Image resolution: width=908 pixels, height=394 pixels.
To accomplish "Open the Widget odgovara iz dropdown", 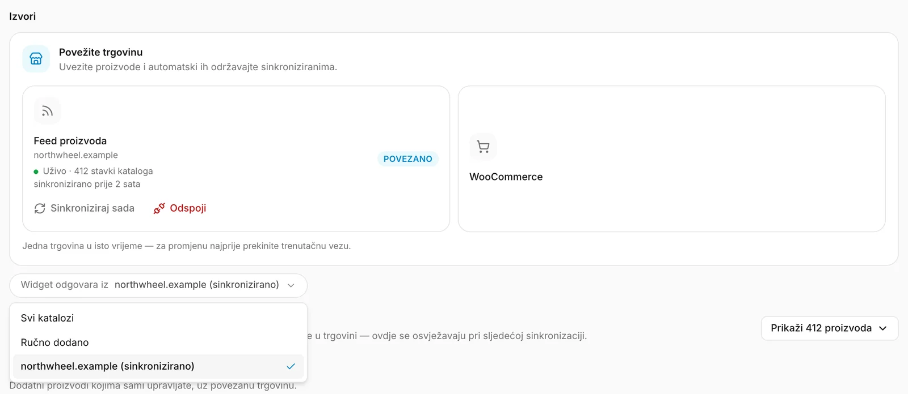I will click(x=158, y=285).
